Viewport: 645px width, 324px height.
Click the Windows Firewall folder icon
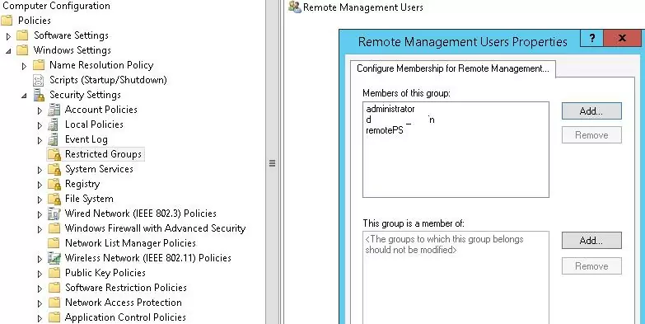(54, 228)
